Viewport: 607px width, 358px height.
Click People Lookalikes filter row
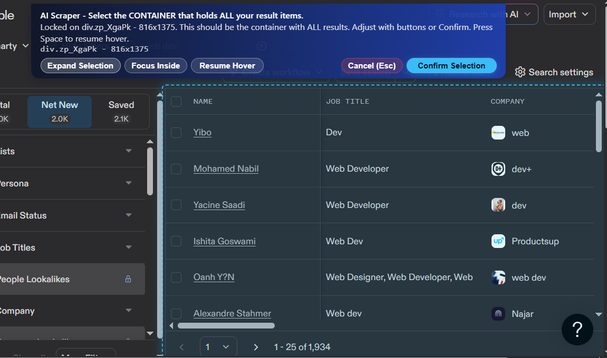click(72, 279)
